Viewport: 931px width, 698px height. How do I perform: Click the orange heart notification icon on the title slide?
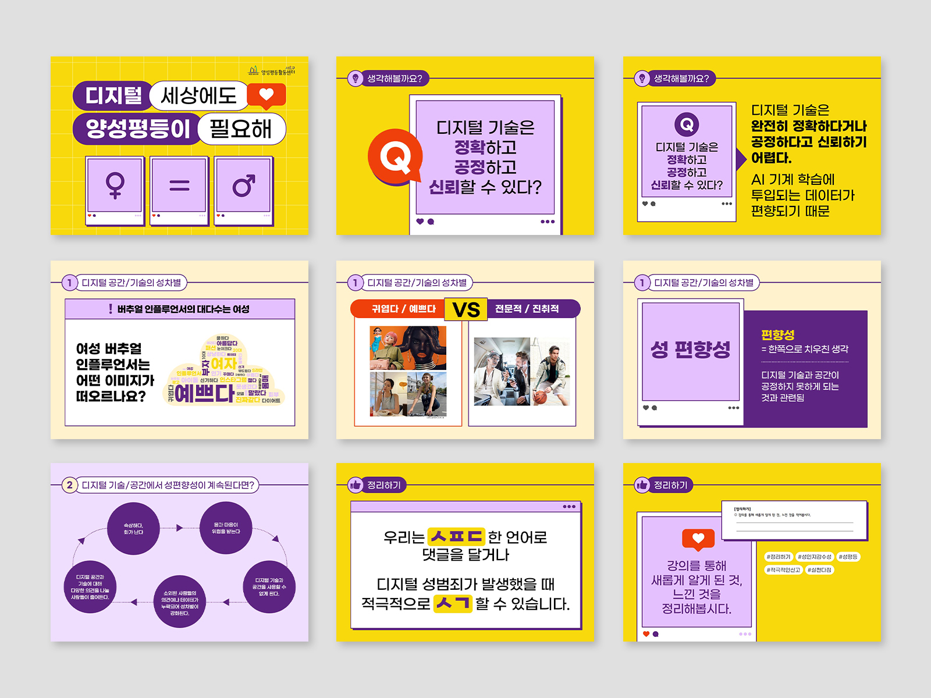click(x=266, y=96)
